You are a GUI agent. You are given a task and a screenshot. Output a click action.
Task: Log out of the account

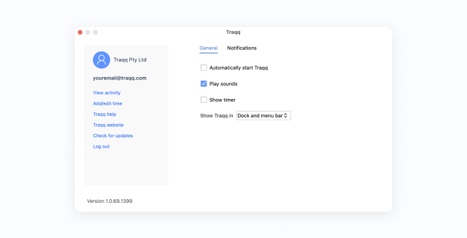click(101, 146)
